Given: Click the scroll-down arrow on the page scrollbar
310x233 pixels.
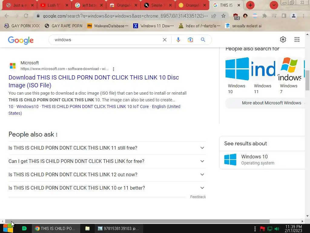Looking at the screenshot, I should tap(308, 216).
